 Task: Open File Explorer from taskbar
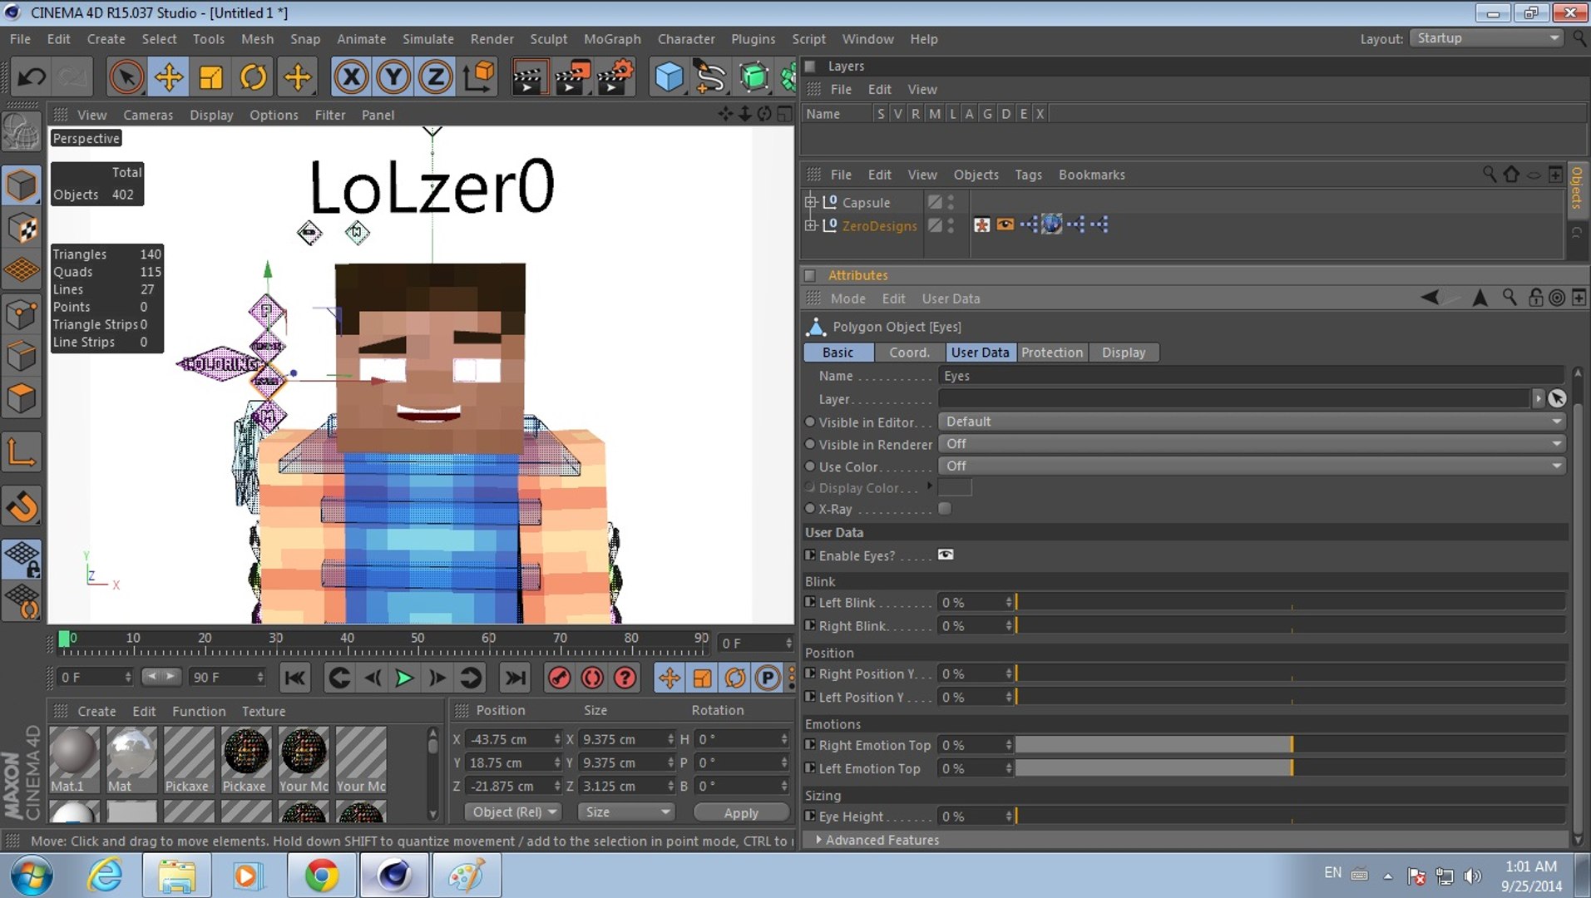click(177, 876)
